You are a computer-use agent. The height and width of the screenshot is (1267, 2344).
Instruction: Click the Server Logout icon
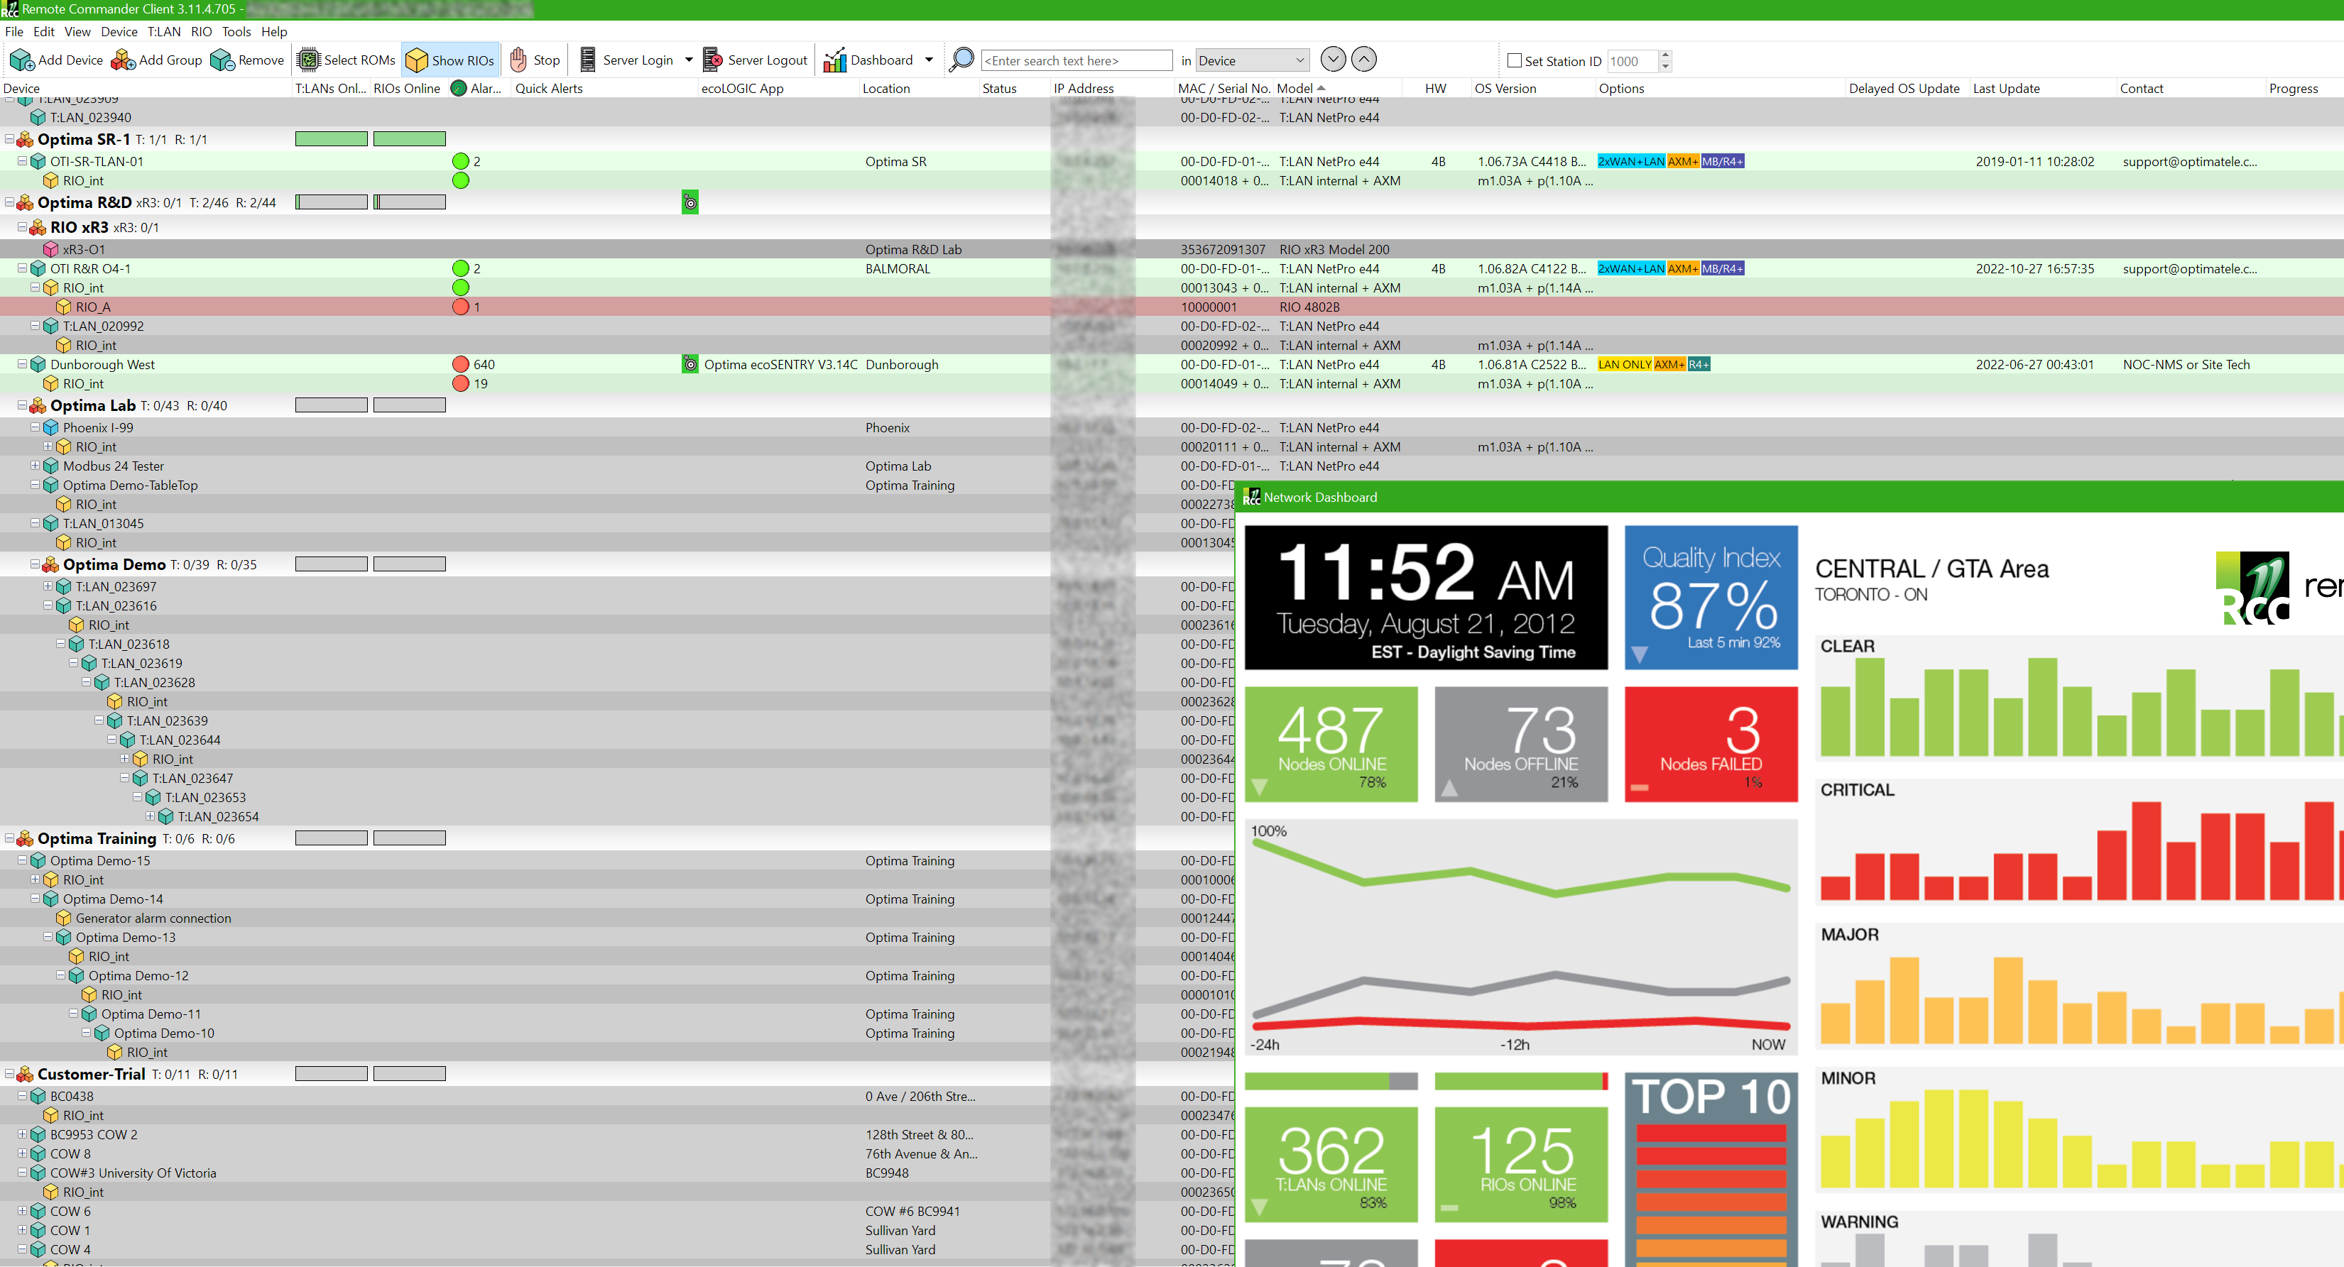712,60
